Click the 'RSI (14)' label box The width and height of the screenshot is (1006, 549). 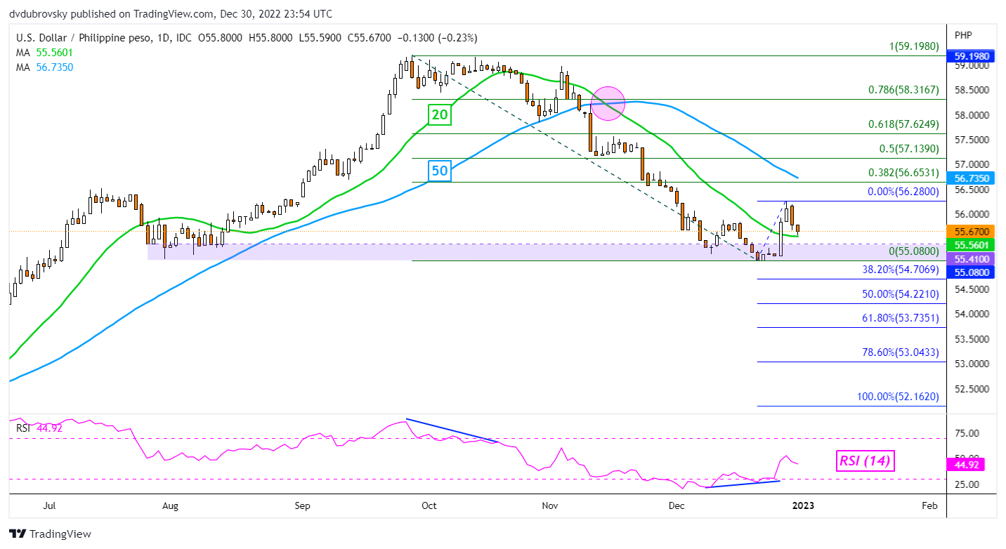pyautogui.click(x=865, y=461)
